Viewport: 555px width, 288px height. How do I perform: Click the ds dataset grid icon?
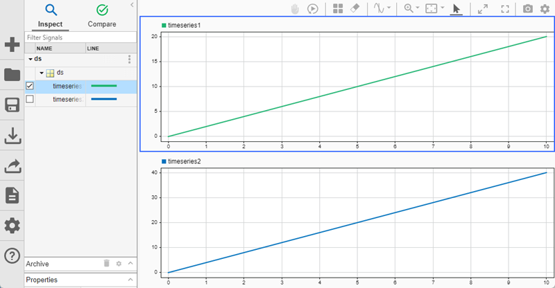pos(50,73)
